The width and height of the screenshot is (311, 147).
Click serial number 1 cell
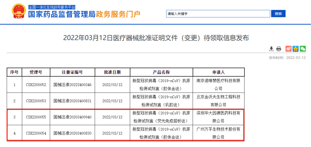(x=14, y=85)
